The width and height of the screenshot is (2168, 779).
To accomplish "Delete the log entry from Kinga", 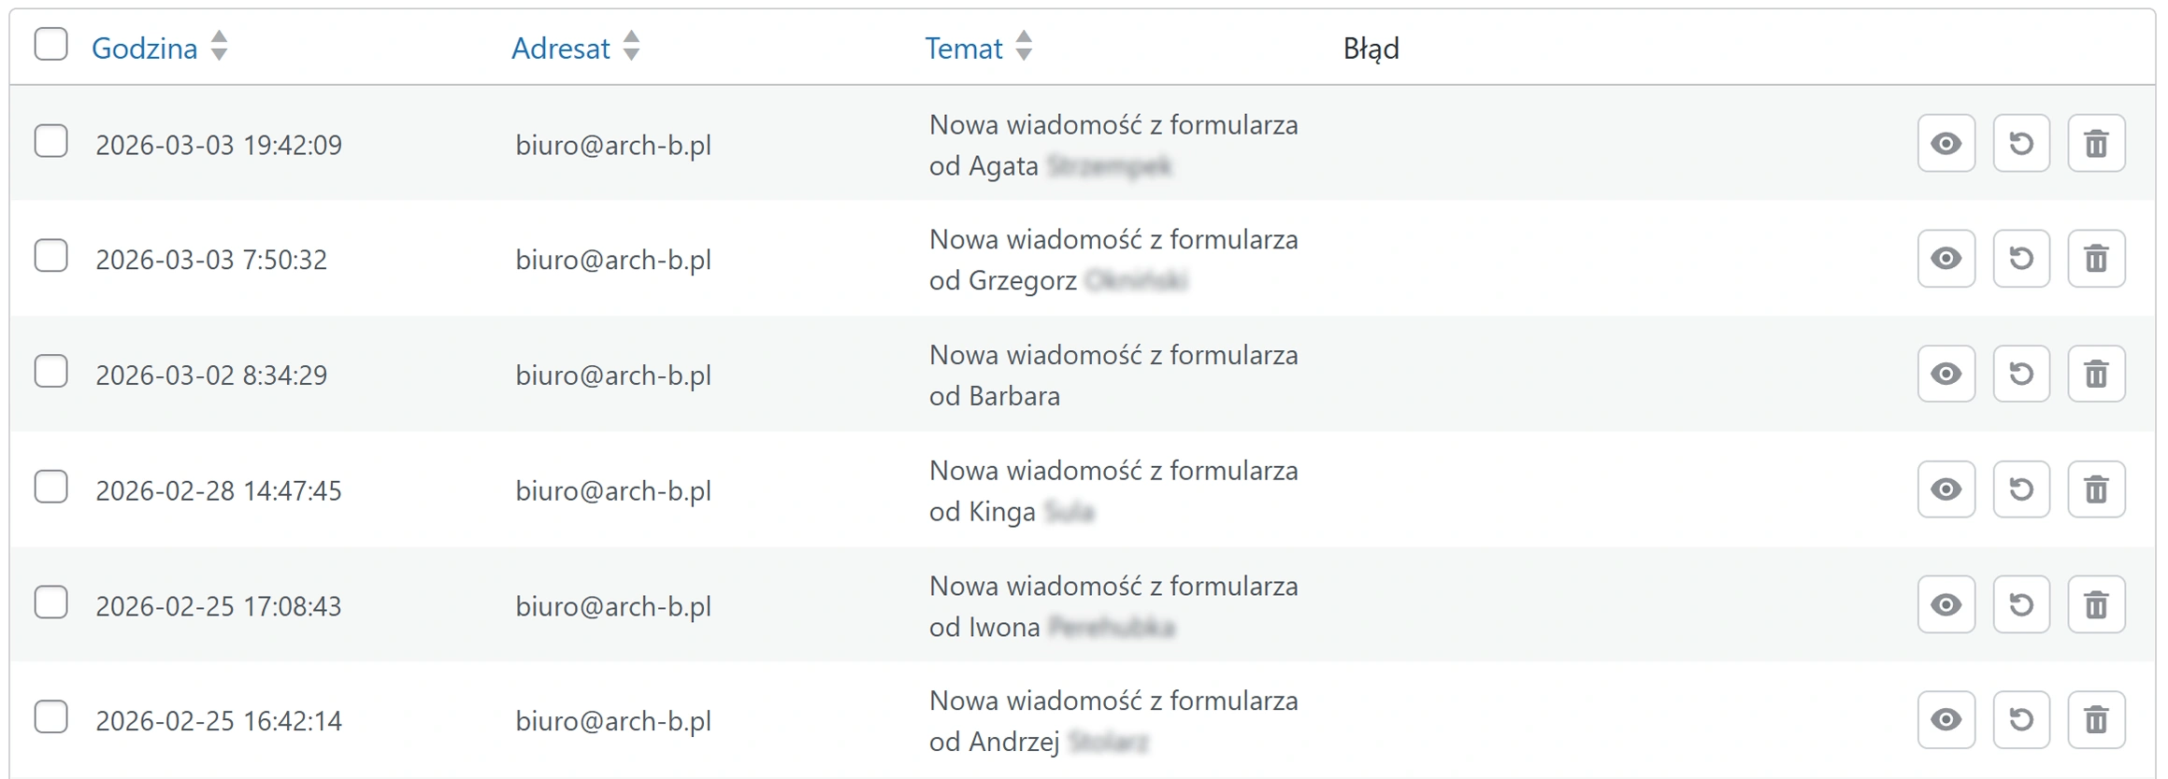I will (x=2096, y=489).
